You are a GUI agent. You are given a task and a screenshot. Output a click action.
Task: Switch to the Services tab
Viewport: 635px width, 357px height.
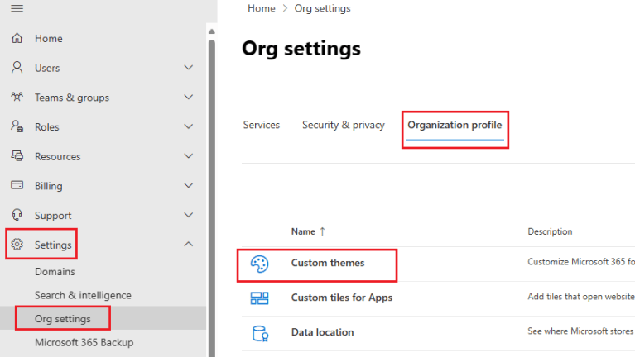pos(261,126)
